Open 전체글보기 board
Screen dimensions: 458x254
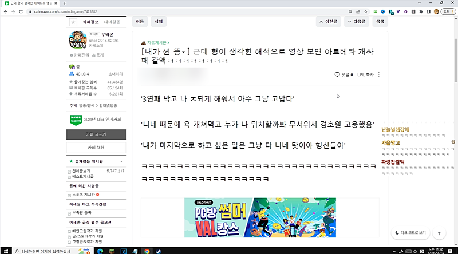pos(81,171)
